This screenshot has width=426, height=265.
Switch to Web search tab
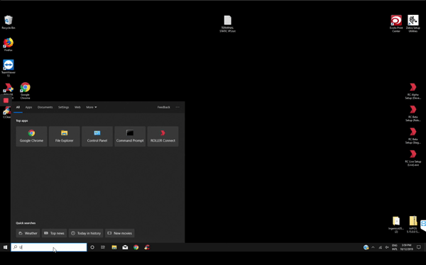click(77, 107)
